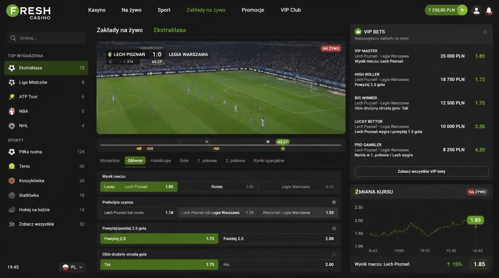Viewport: 499px width, 278px height.
Task: Open the notifications bell
Action: tap(489, 10)
